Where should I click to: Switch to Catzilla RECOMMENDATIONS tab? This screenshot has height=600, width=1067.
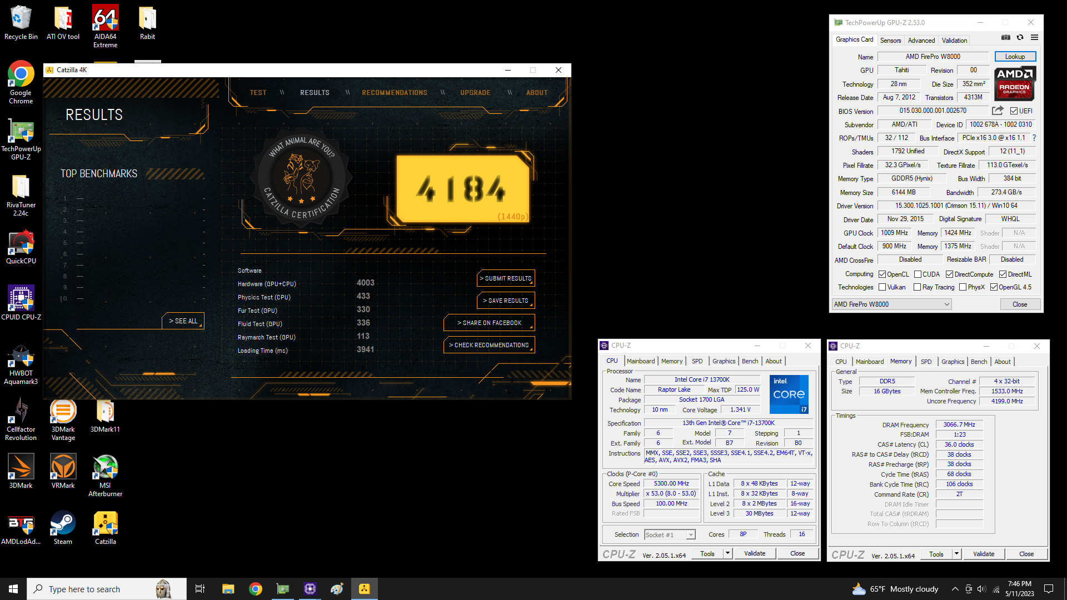click(395, 93)
